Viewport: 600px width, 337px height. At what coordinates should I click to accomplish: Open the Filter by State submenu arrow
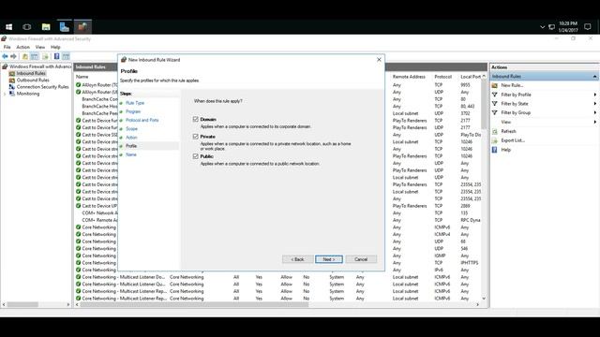point(595,104)
